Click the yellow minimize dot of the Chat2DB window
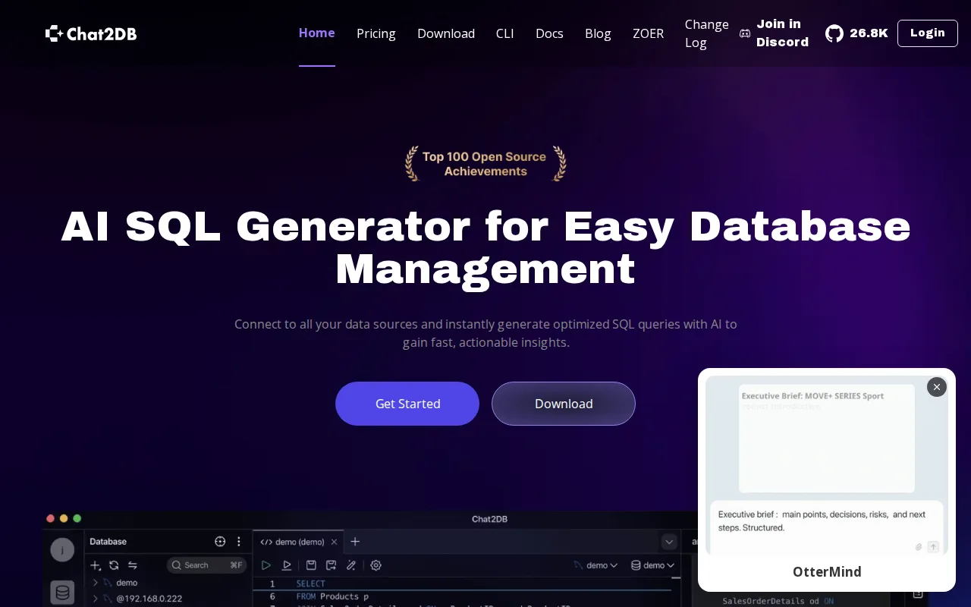971x607 pixels. (64, 518)
